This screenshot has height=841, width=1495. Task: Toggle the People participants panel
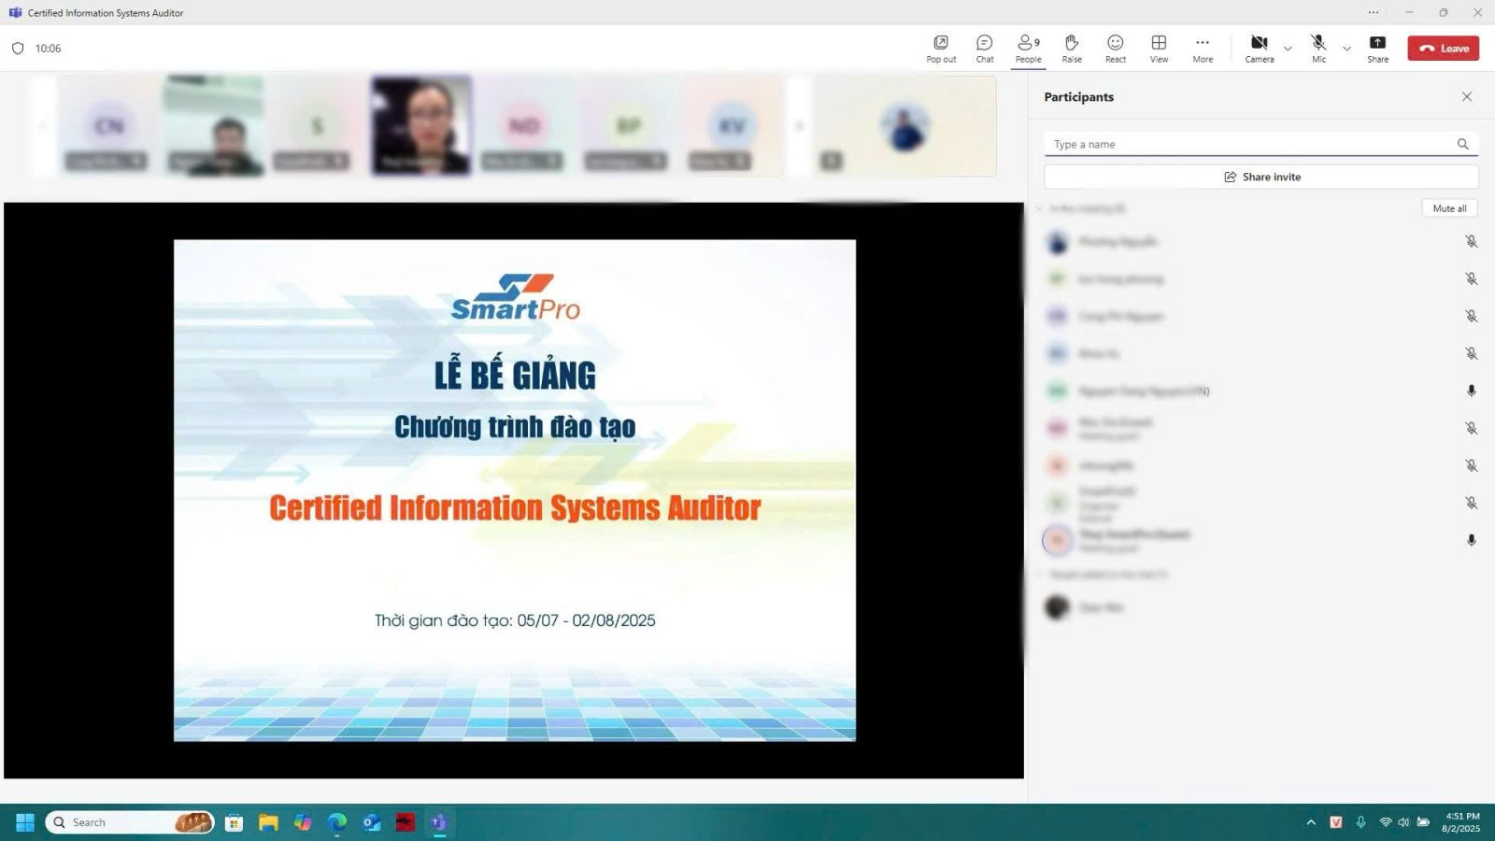tap(1028, 49)
